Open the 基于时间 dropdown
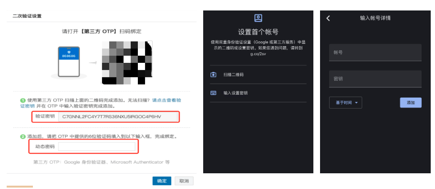Viewport: 435px width, 189px height. (345, 103)
